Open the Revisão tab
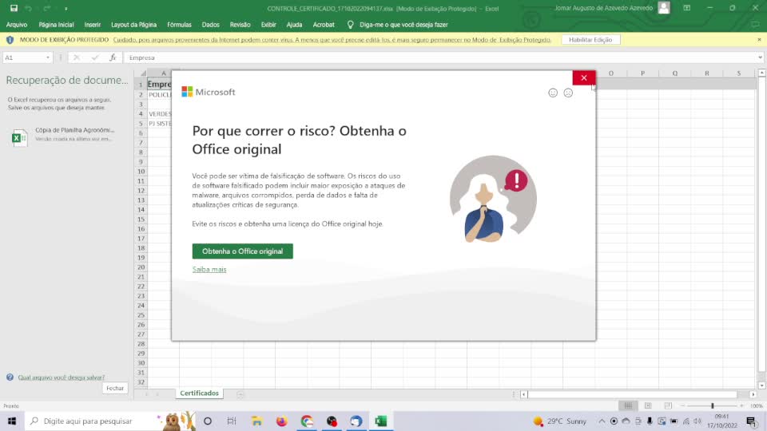 240,25
